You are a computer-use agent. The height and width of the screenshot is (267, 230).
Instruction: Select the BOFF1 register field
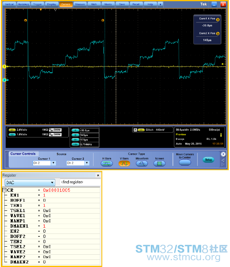(51, 200)
